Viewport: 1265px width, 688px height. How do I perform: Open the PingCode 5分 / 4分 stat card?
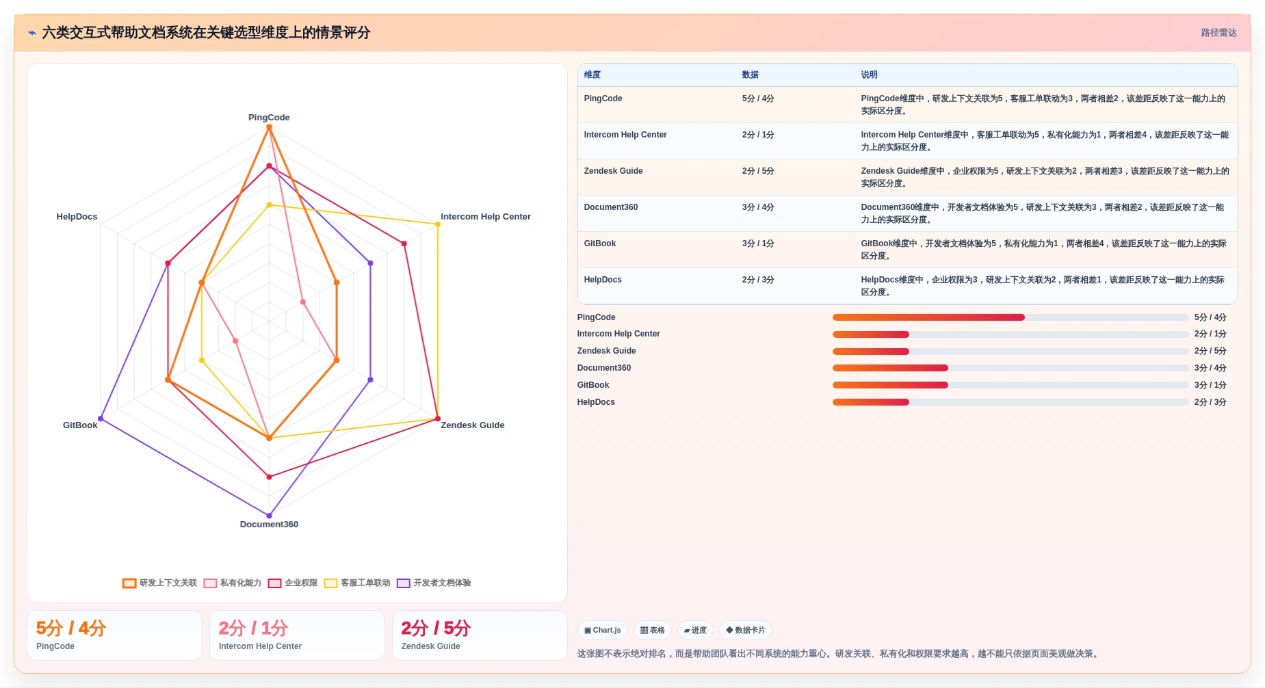click(114, 635)
